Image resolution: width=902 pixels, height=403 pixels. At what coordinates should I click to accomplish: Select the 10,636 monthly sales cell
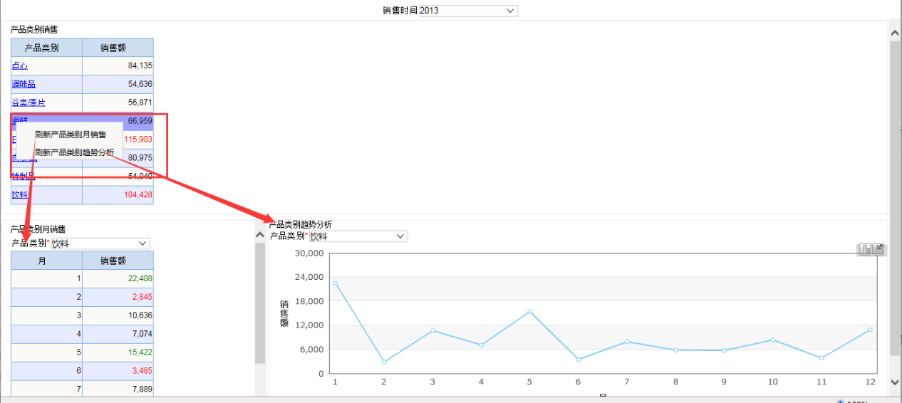[x=118, y=315]
